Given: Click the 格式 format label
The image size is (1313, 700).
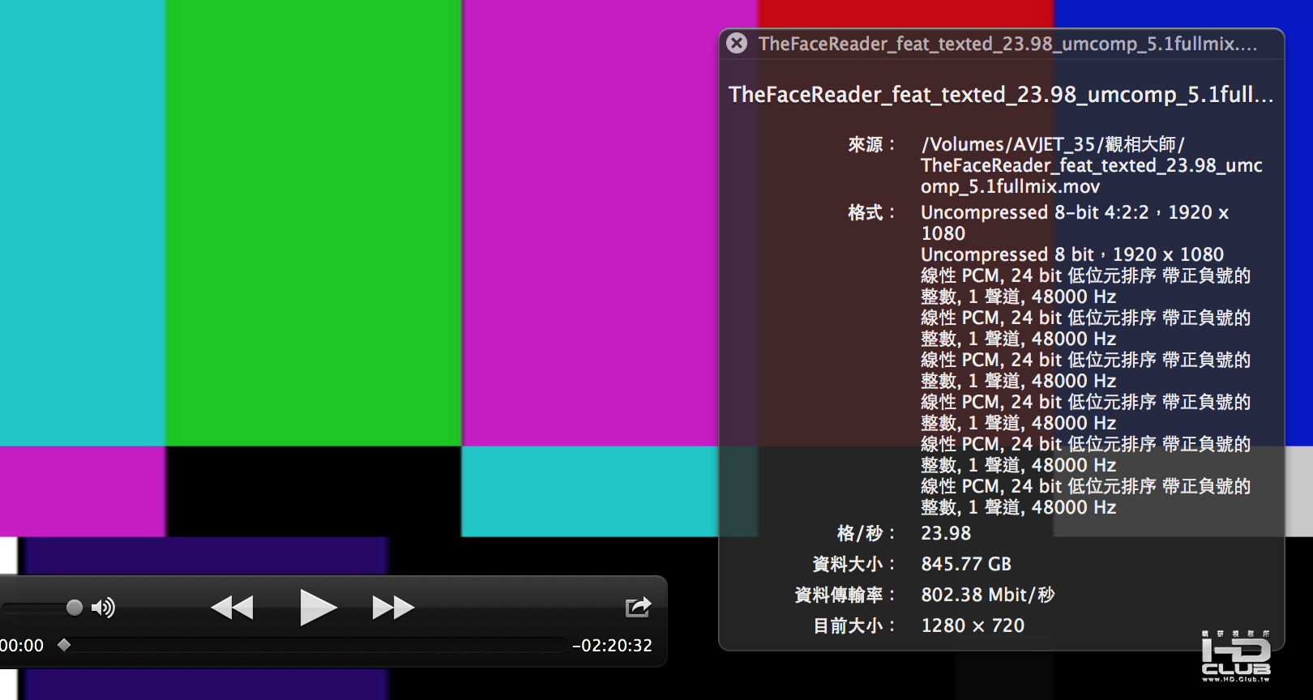Looking at the screenshot, I should coord(871,213).
